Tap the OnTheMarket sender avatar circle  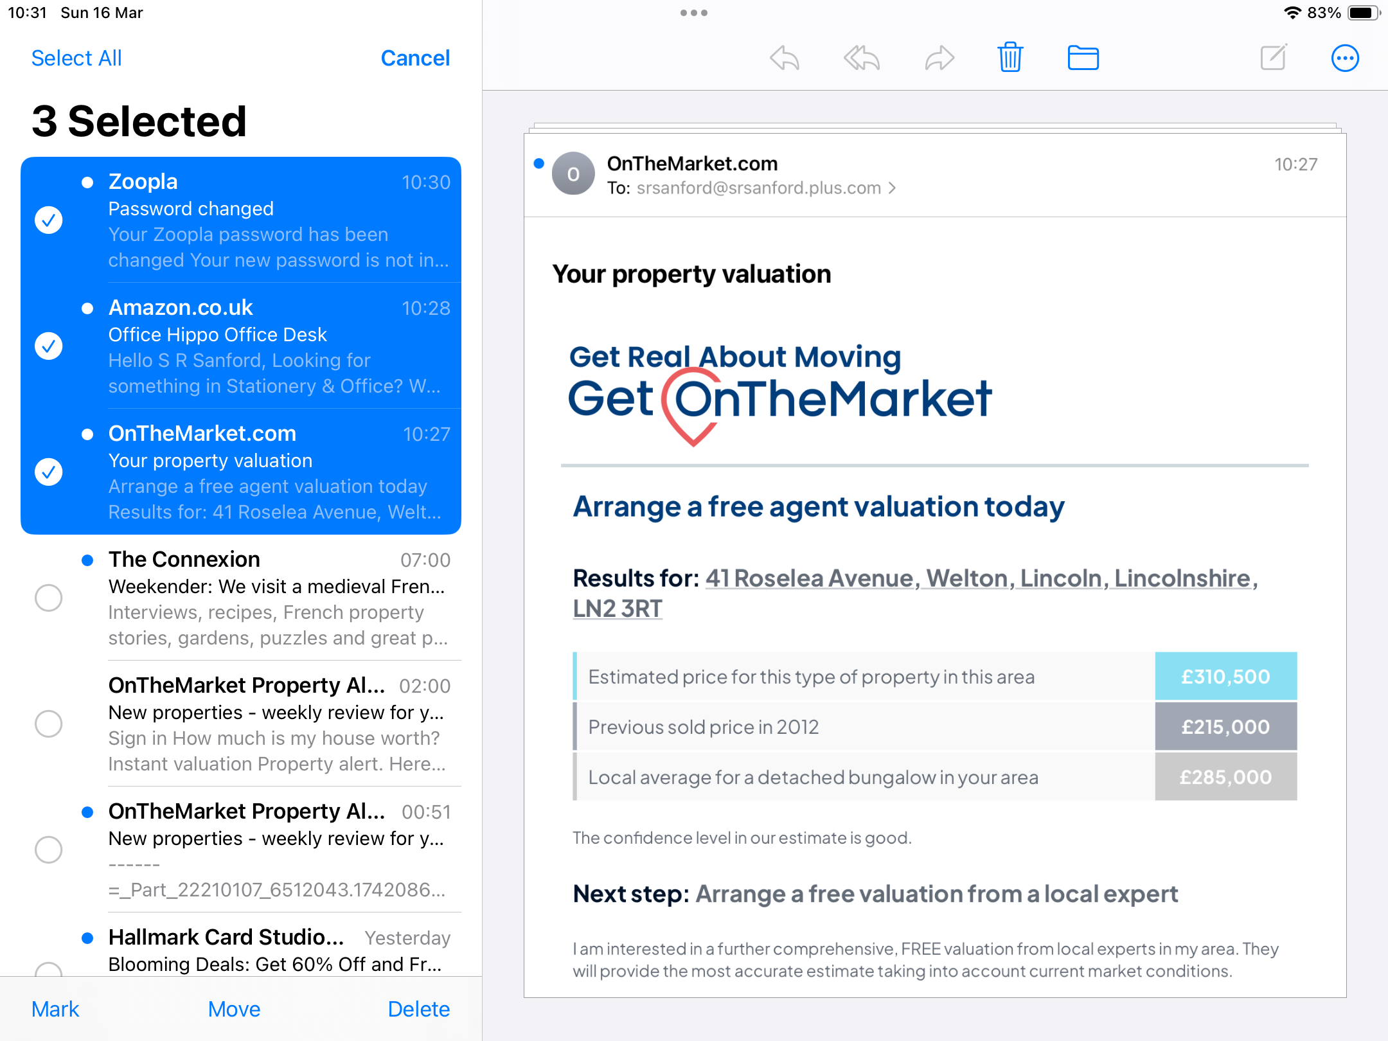tap(573, 173)
